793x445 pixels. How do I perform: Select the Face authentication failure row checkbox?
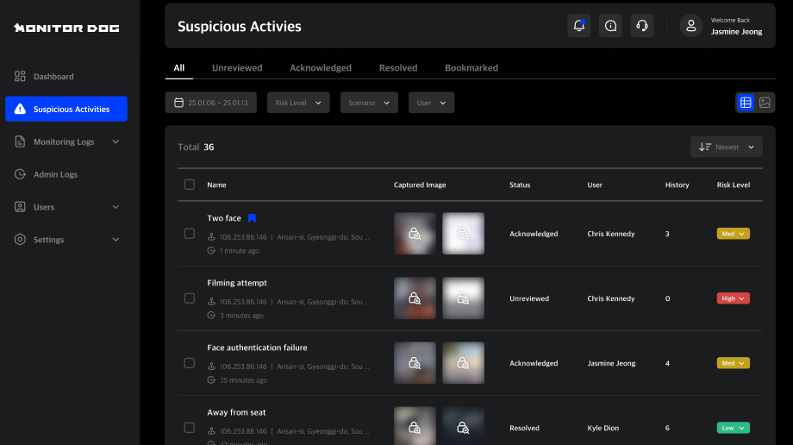190,363
